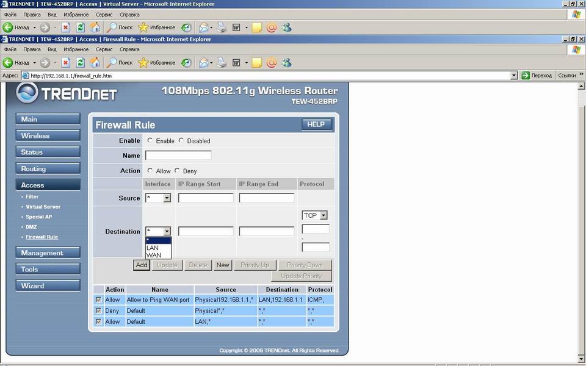Click the Source IP Range Start field
Screen dimensions: 586x366
tap(206, 198)
